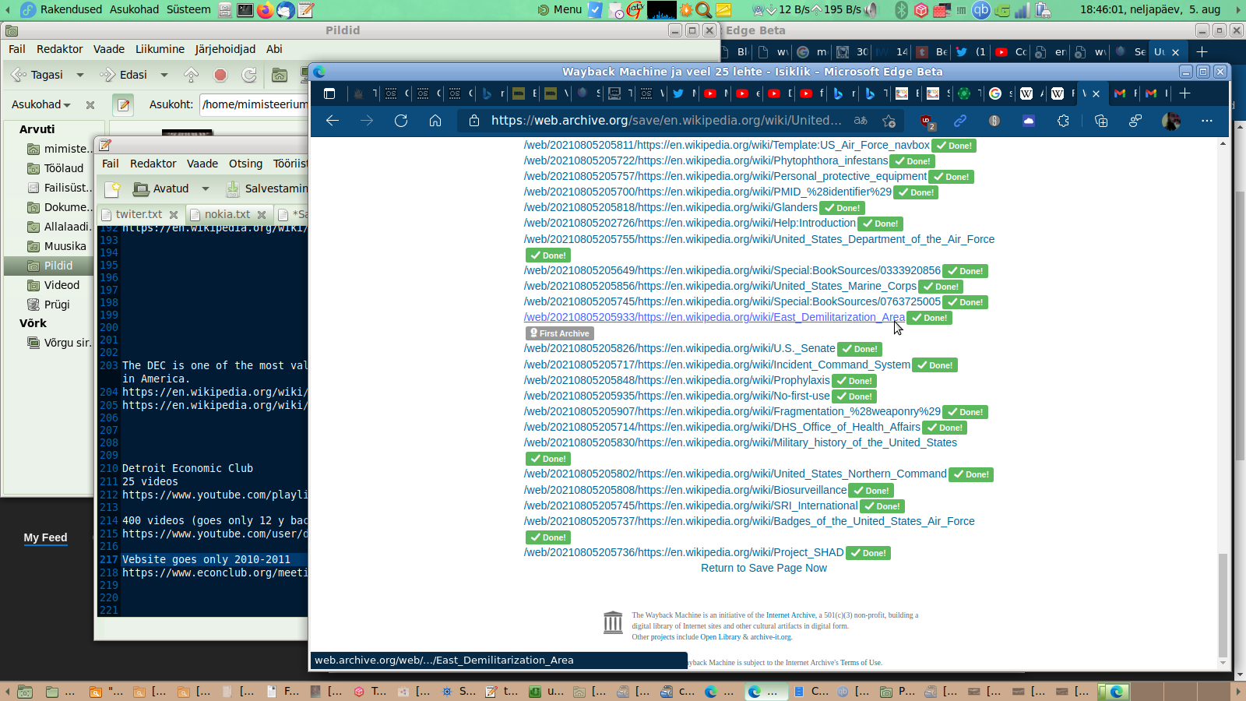Click the Edge page vertical scrollbar thumb
This screenshot has height=701, width=1246.
[1223, 604]
